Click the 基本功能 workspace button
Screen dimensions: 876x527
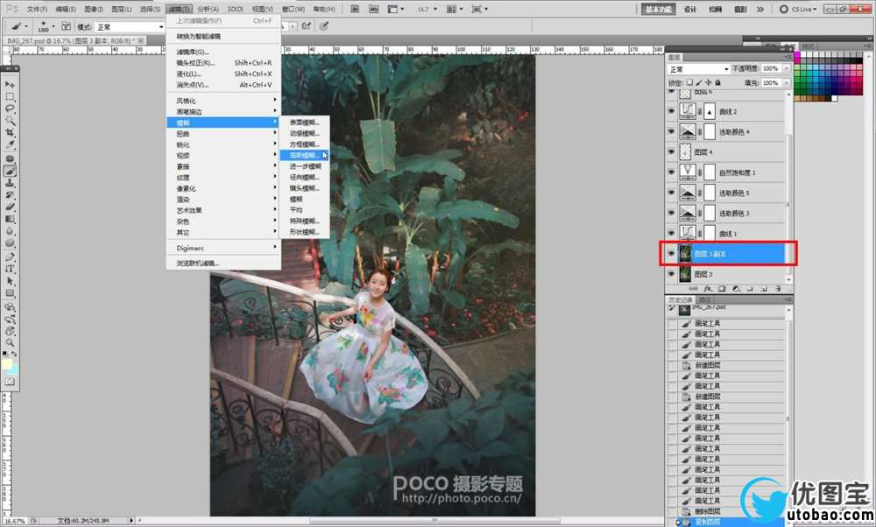pyautogui.click(x=659, y=9)
